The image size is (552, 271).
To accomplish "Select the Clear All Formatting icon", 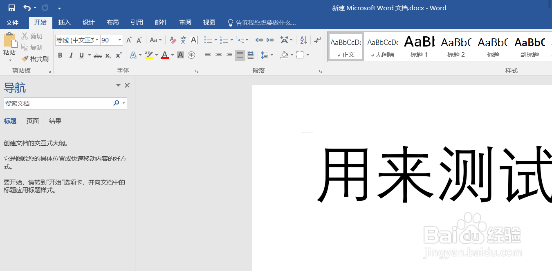I will pyautogui.click(x=172, y=40).
